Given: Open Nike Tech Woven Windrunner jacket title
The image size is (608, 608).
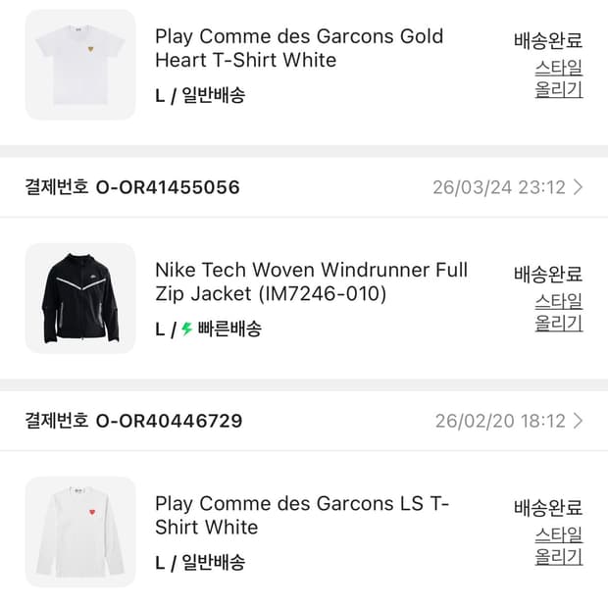Looking at the screenshot, I should pyautogui.click(x=311, y=281).
